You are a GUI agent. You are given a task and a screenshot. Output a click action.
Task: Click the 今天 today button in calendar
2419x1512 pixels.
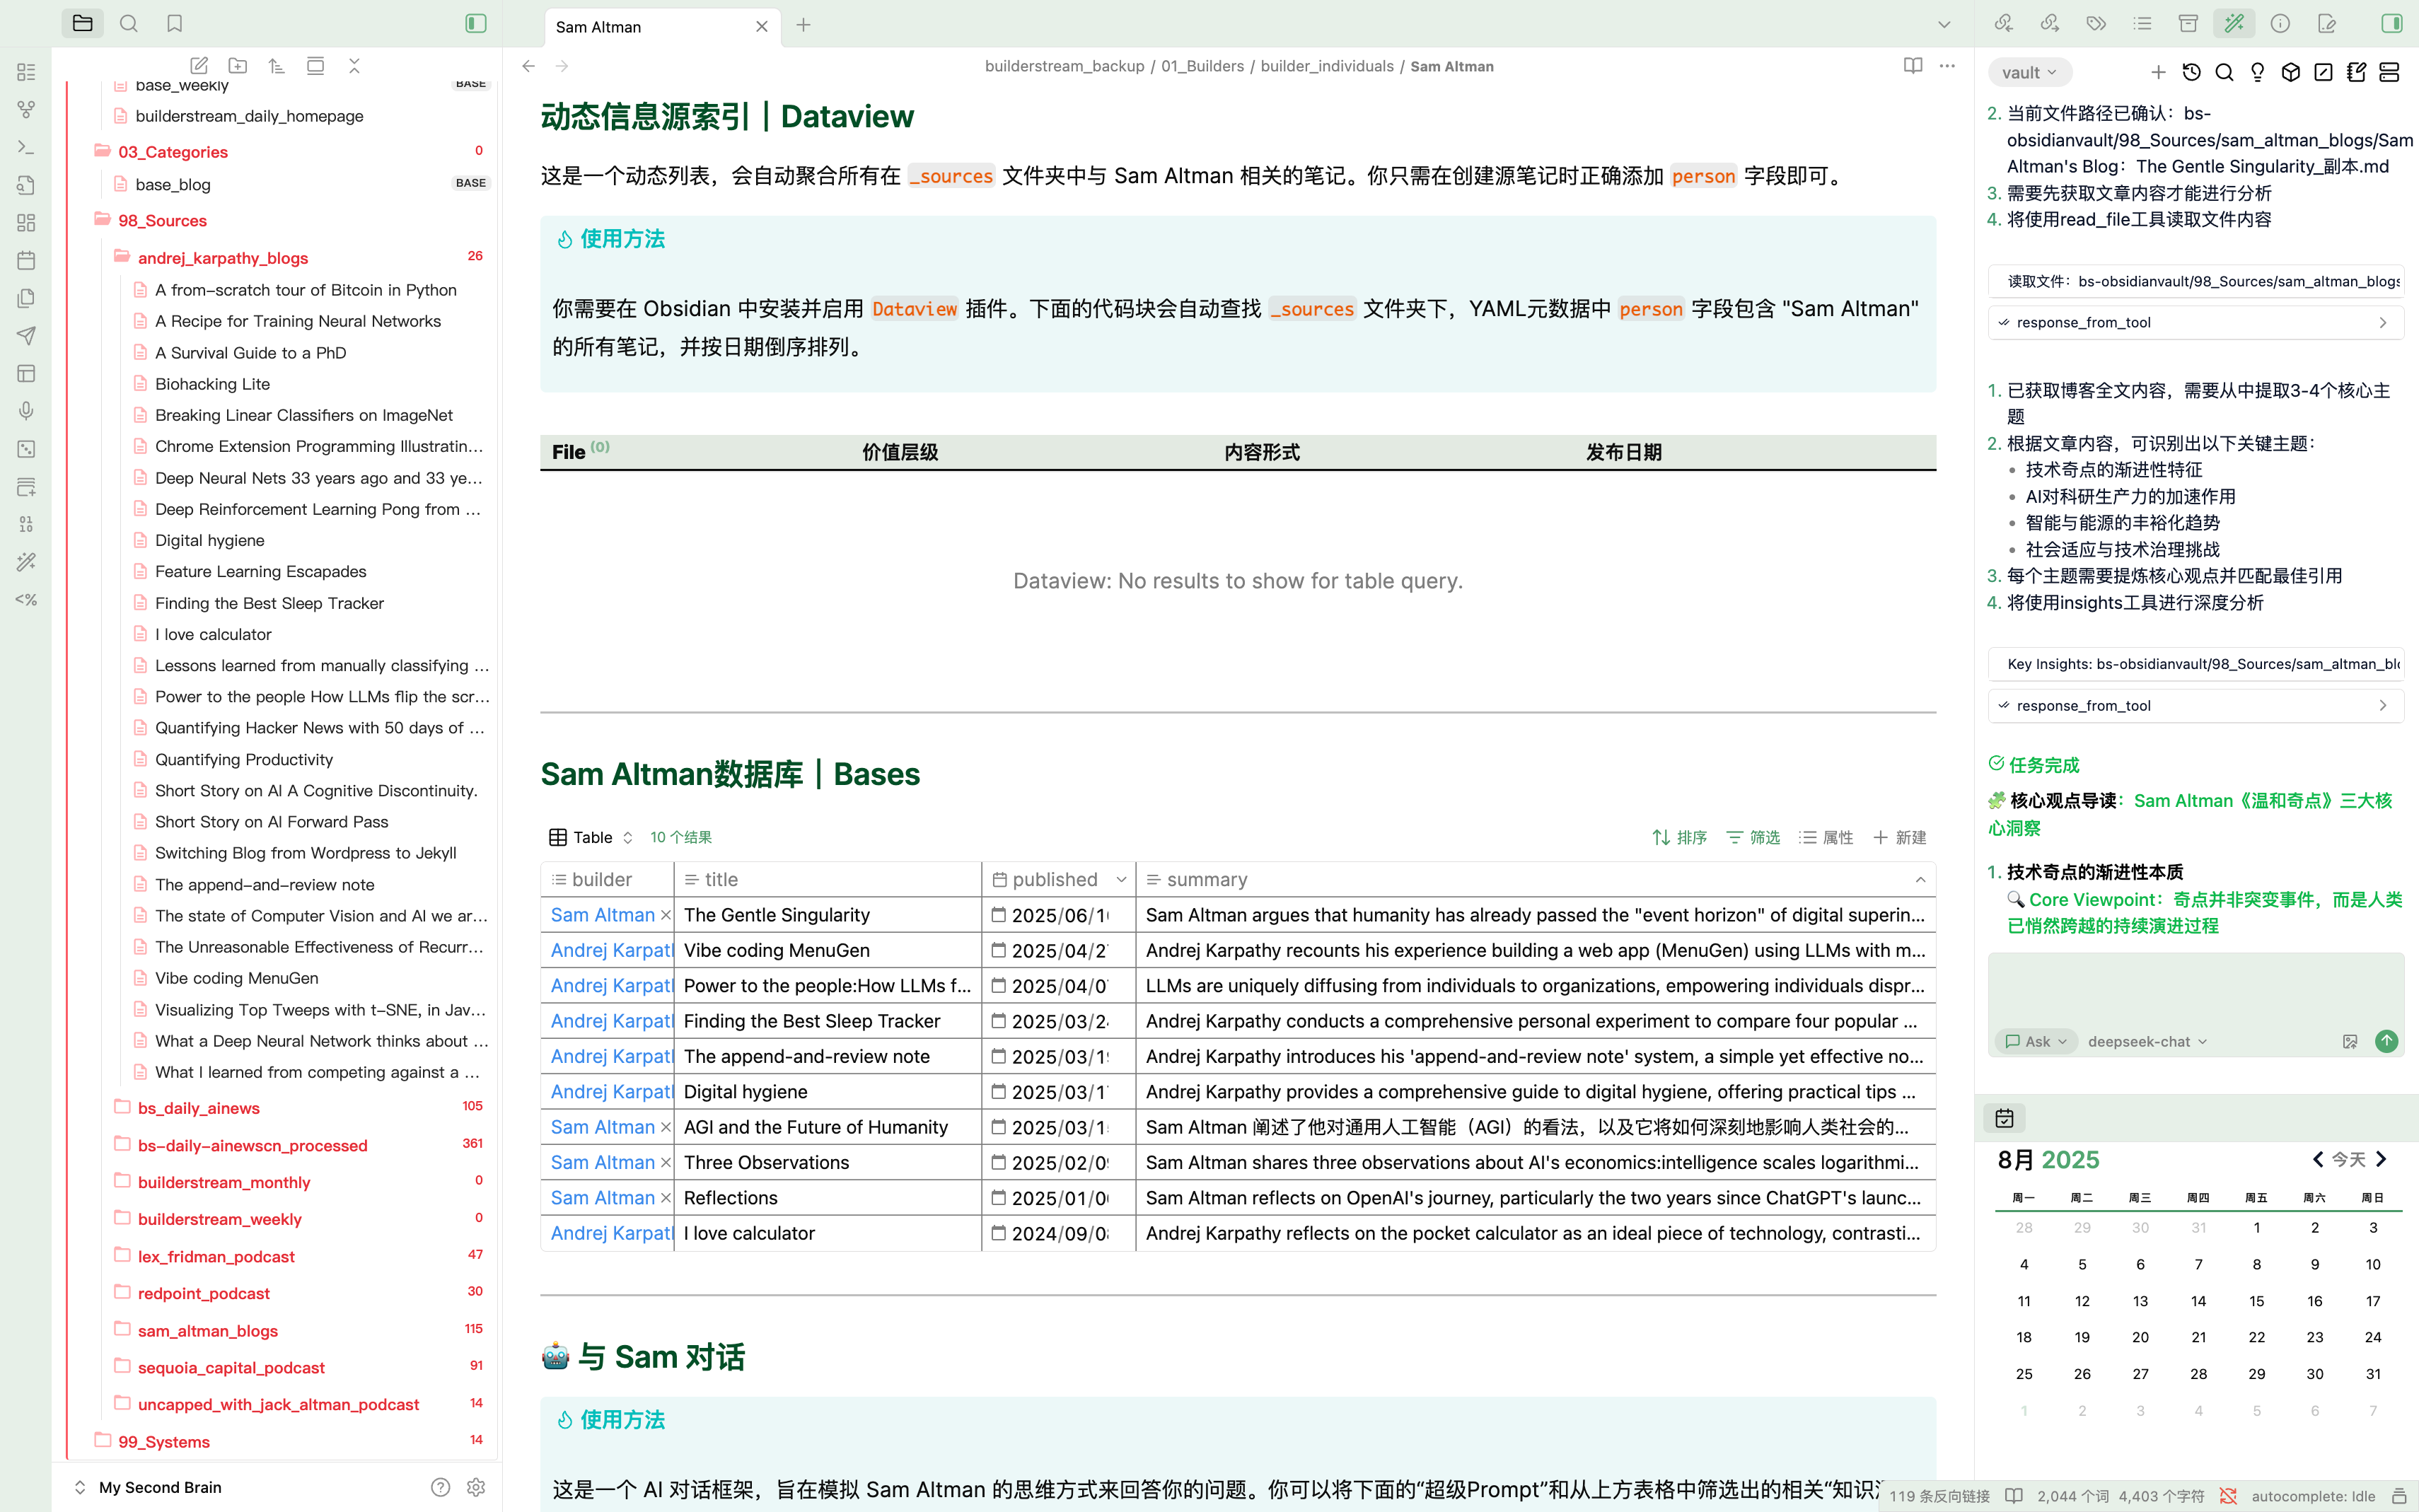pyautogui.click(x=2348, y=1159)
